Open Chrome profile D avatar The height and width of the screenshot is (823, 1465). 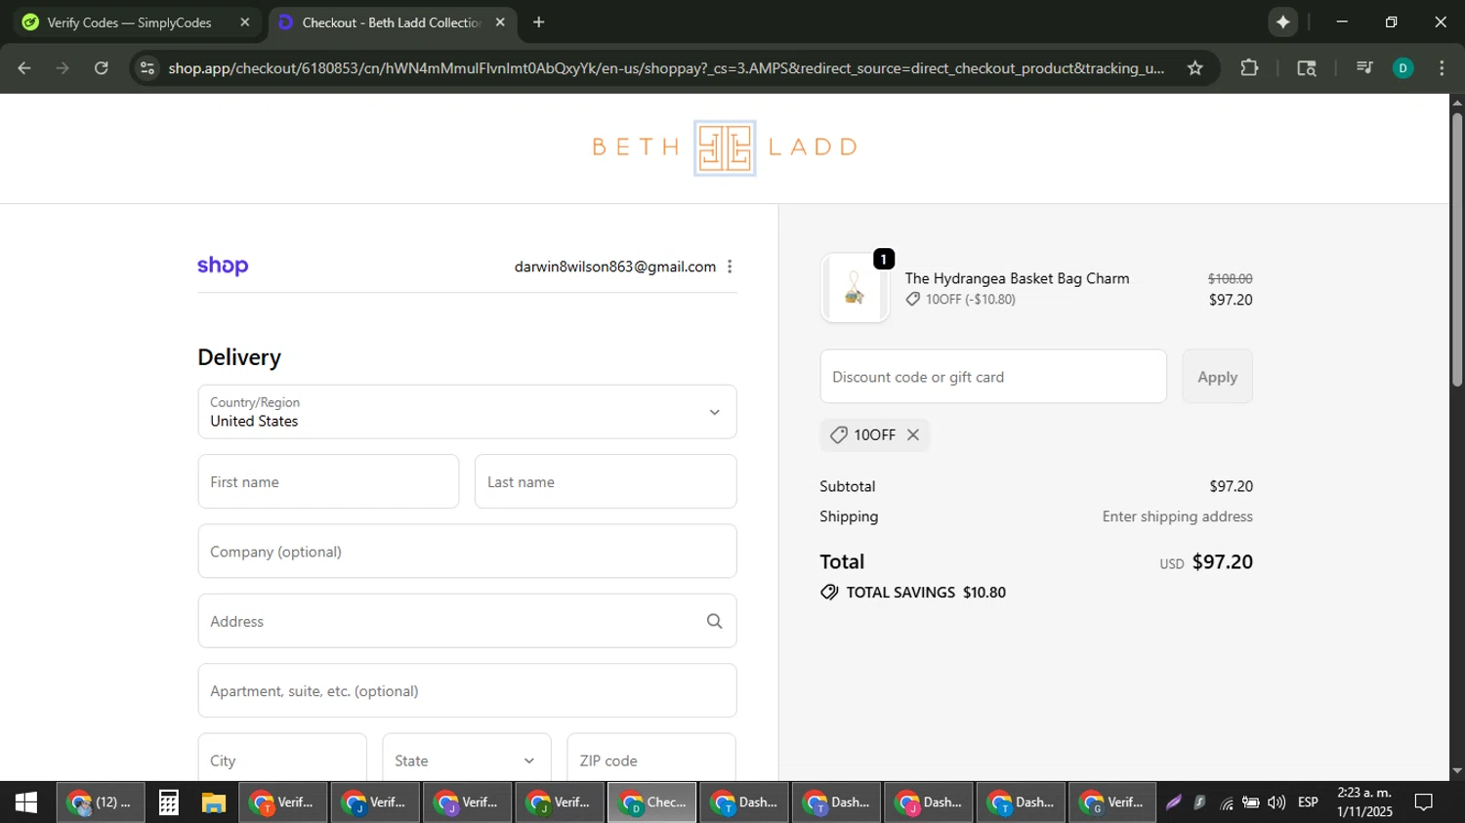[1403, 68]
